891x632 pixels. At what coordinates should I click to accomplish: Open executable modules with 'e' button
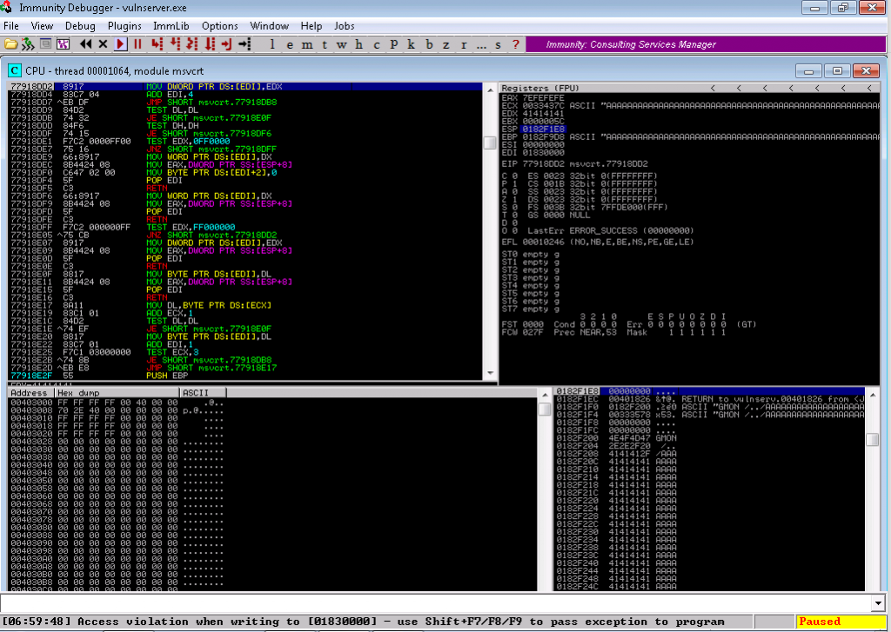point(290,44)
